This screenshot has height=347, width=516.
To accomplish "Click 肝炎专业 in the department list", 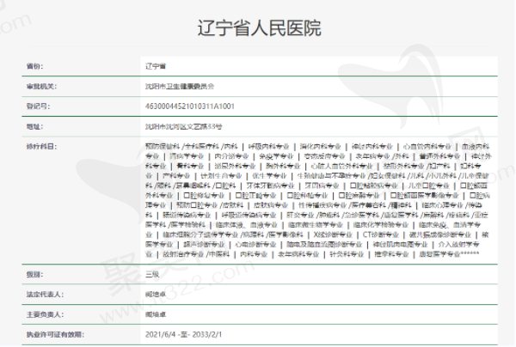I will coord(300,216).
